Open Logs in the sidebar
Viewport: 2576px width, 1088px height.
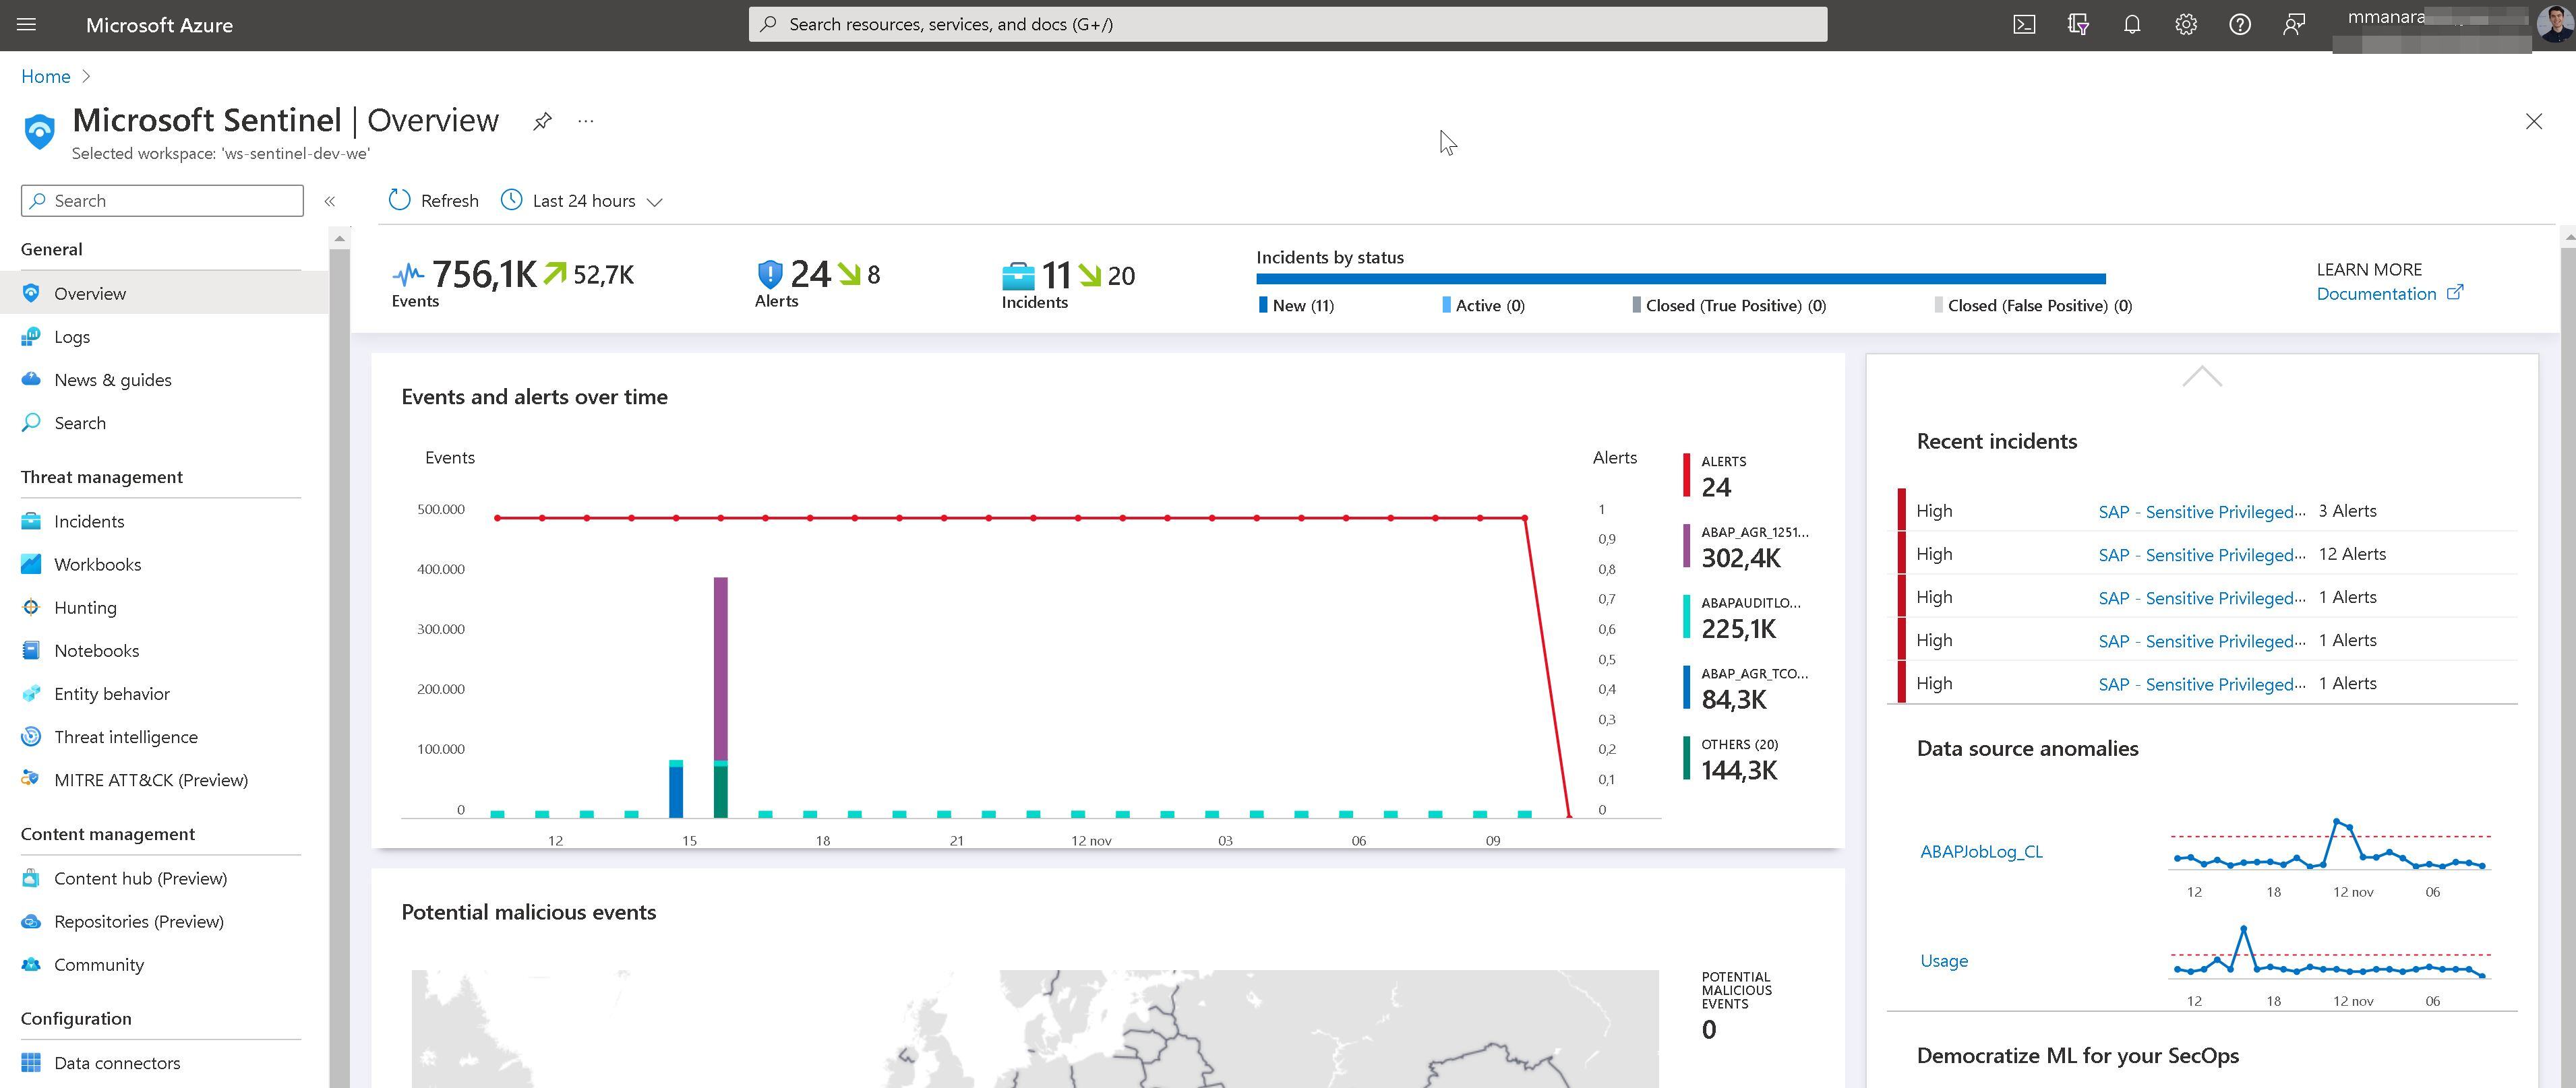tap(72, 337)
